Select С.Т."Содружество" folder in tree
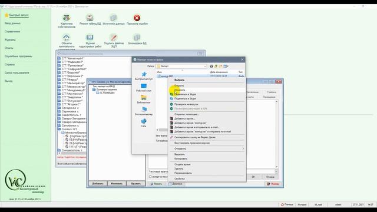The height and width of the screenshot is (212, 377). pyautogui.click(x=72, y=69)
